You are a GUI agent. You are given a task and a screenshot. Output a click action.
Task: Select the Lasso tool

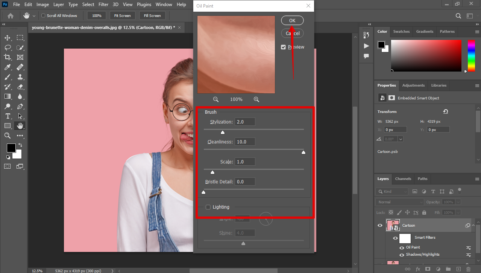(x=8, y=47)
